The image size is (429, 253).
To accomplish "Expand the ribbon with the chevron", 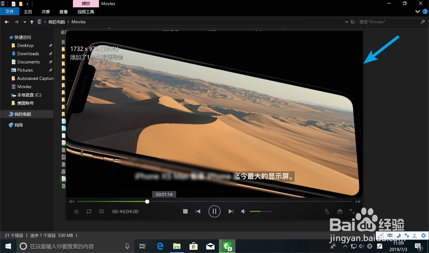I will coord(417,12).
